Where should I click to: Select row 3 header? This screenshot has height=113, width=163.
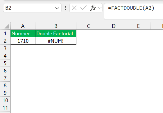click(x=5, y=48)
